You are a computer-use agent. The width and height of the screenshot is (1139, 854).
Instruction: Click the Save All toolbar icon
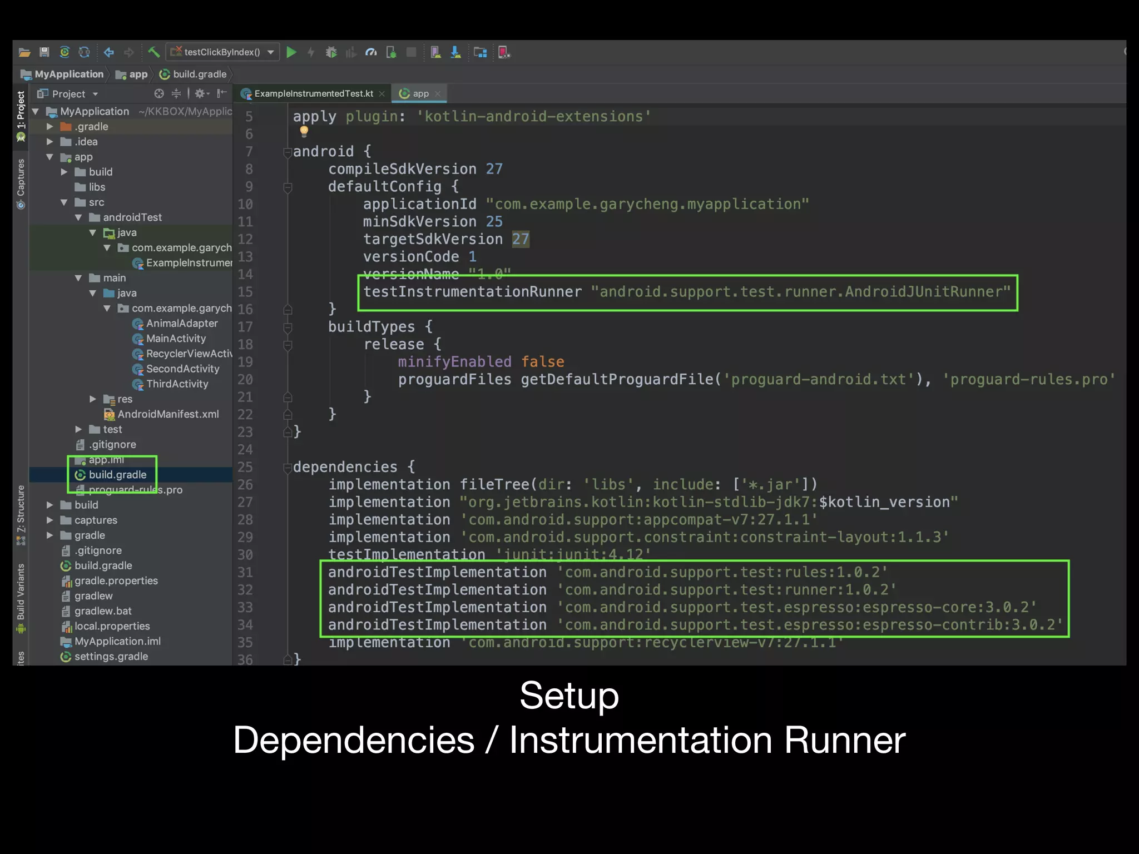(x=44, y=52)
